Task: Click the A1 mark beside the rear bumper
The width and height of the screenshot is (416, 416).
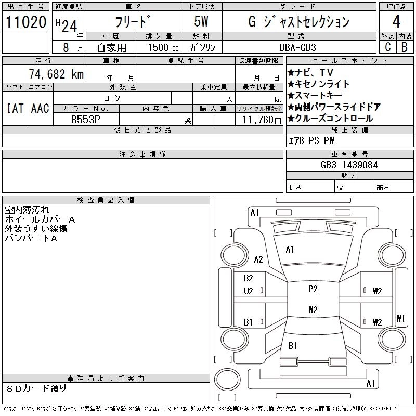Action: [x=370, y=383]
